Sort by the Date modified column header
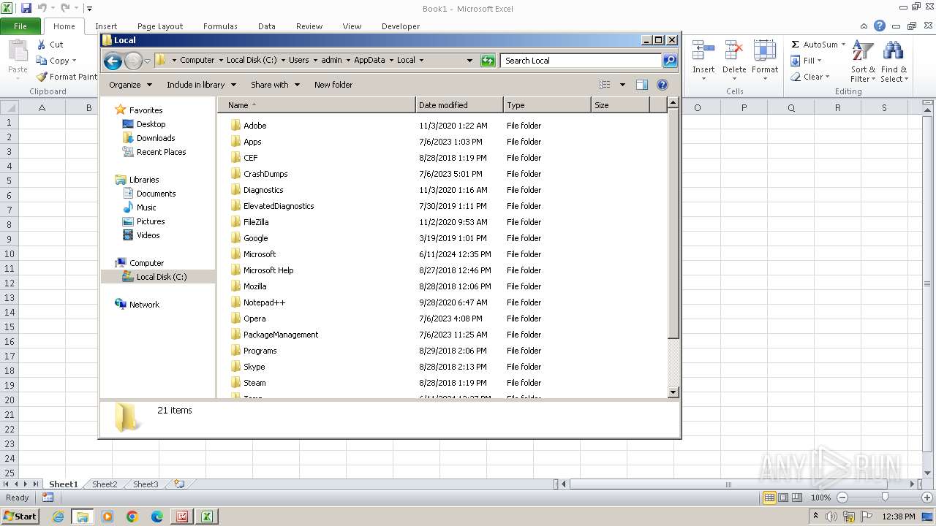936x526 pixels. [x=459, y=105]
